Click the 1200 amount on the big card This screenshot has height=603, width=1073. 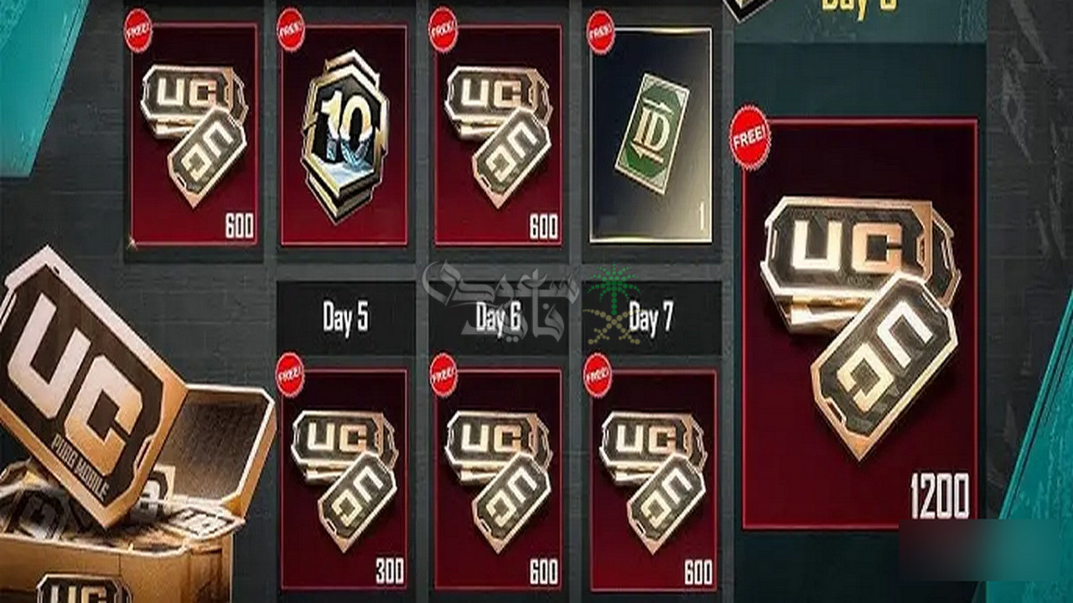pos(940,496)
